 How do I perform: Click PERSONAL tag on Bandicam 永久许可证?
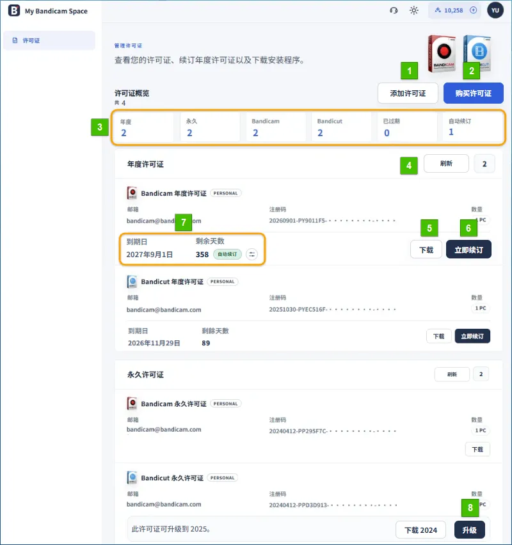[225, 404]
